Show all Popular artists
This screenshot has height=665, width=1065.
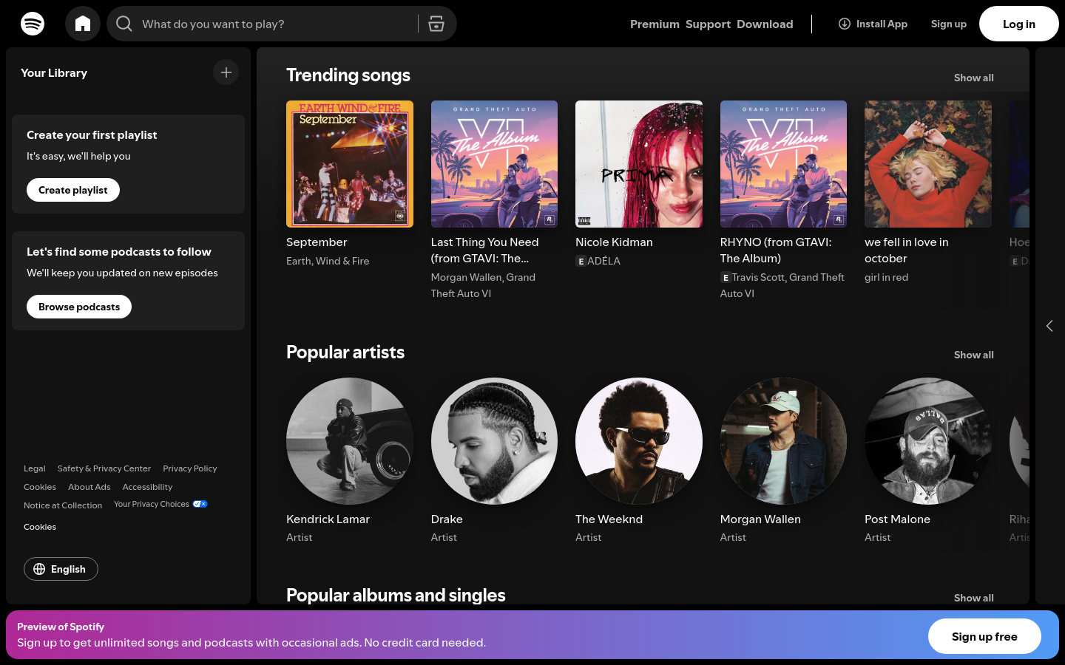(973, 355)
